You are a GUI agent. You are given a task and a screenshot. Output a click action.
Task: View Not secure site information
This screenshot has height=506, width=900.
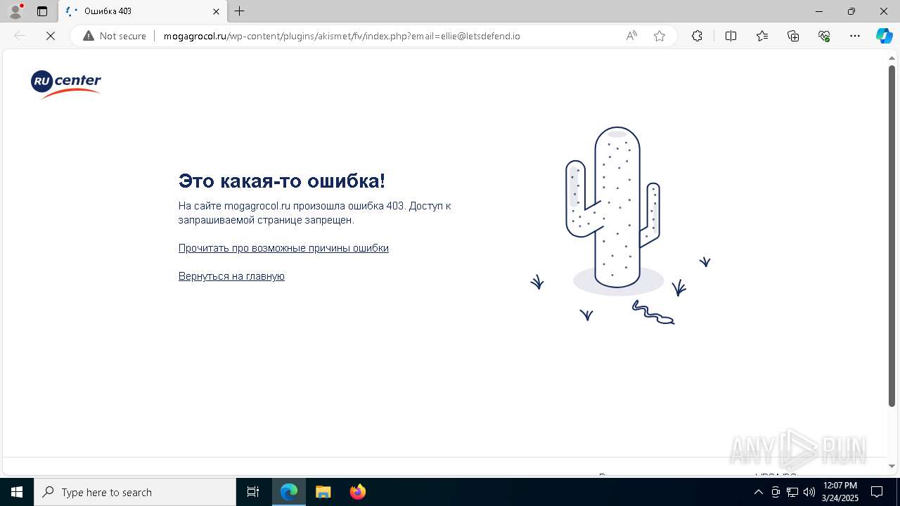(115, 36)
